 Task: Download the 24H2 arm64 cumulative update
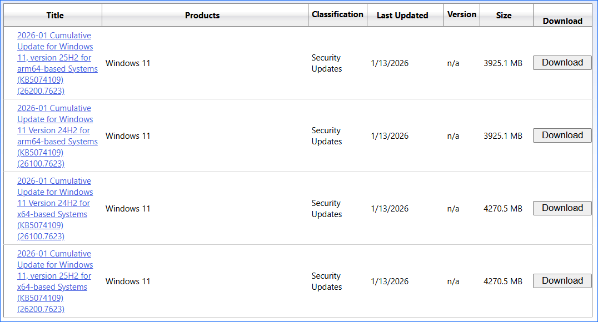pyautogui.click(x=562, y=135)
